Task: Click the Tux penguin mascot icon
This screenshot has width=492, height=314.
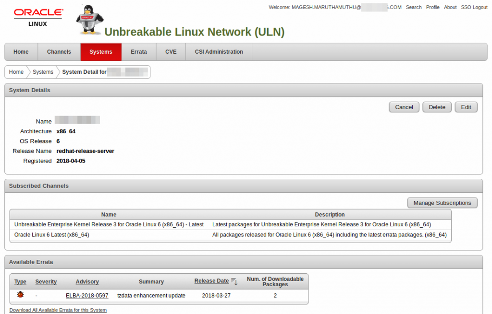Action: point(89,19)
